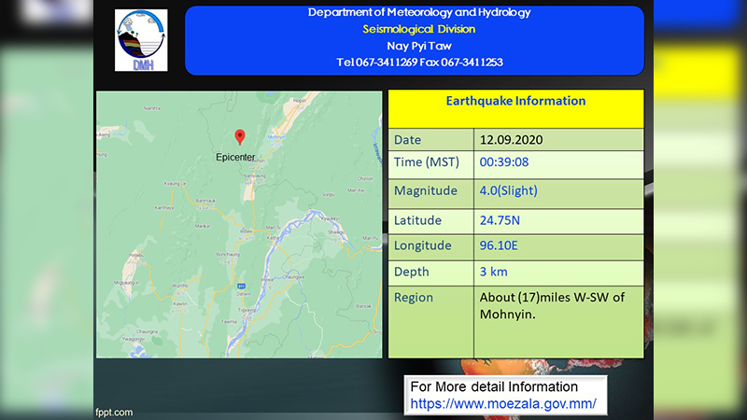
Task: Click the Tel and Fax number line
Action: pos(419,63)
